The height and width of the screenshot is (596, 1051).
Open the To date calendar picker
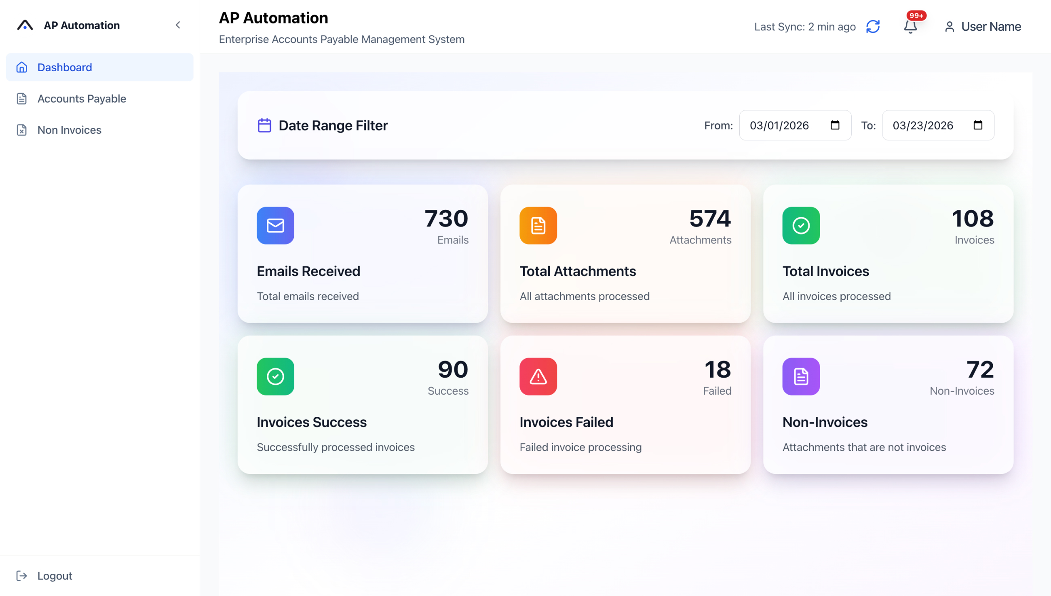click(x=979, y=125)
